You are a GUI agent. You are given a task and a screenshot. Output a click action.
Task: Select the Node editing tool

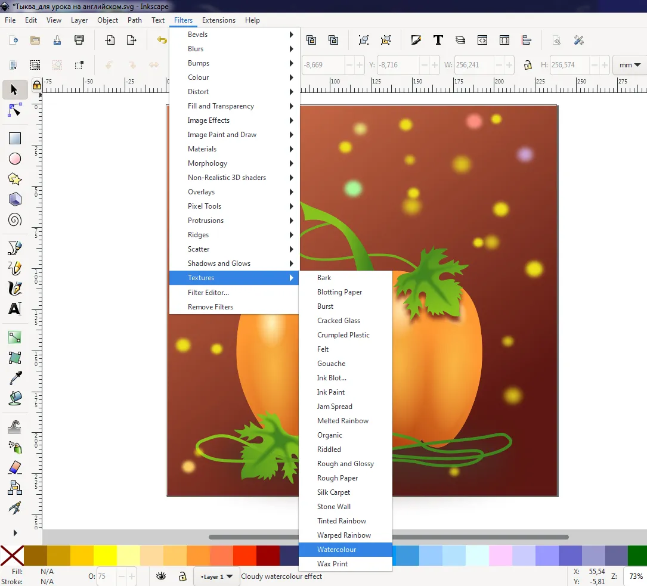[15, 111]
